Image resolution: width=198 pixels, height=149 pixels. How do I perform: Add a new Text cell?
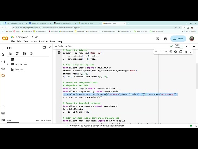(69, 46)
